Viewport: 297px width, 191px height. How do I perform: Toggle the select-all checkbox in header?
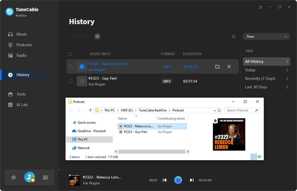tap(71, 54)
